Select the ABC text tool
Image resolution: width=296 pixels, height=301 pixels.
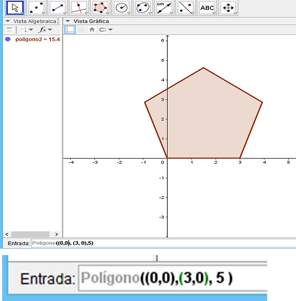(x=207, y=8)
